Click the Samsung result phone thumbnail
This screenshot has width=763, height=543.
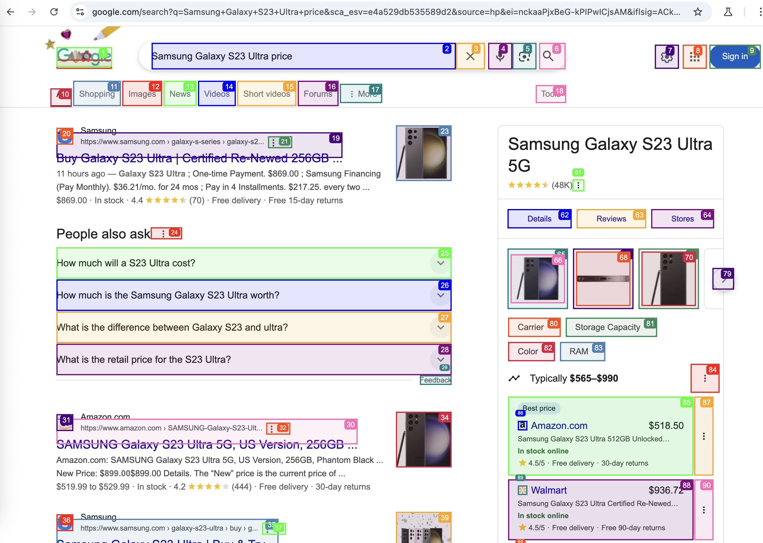tap(423, 153)
